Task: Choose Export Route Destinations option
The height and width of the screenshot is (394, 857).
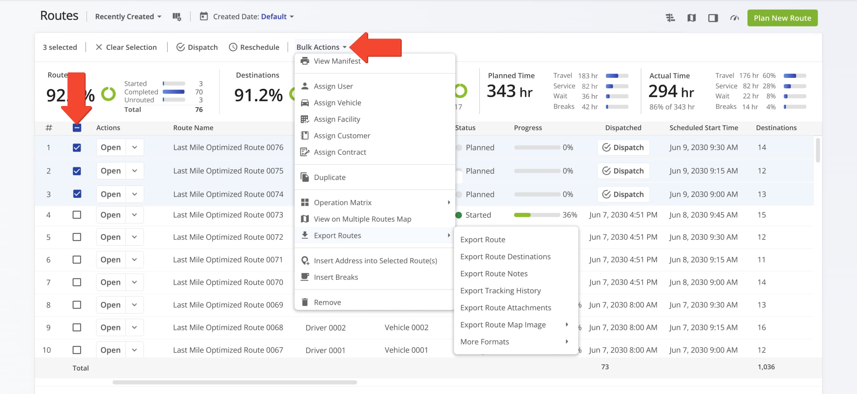Action: click(x=505, y=257)
